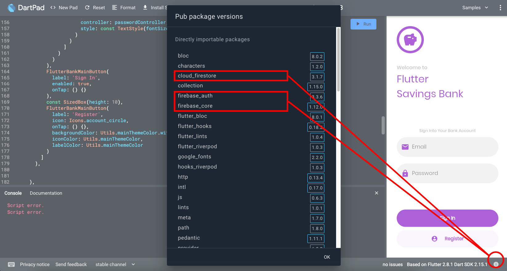507x271 pixels.
Task: Click the js version 0.6.3 badge
Action: click(x=317, y=198)
